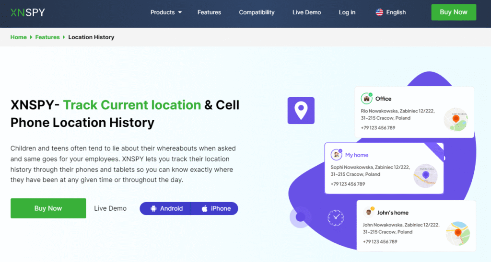491x262 pixels.
Task: Open the Features menu item
Action: coord(209,12)
